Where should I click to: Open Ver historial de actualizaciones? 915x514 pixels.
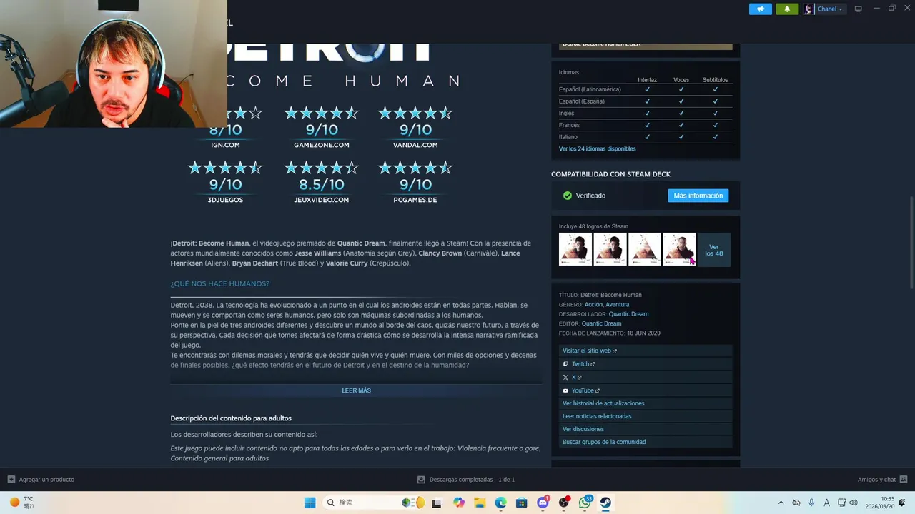tap(603, 403)
